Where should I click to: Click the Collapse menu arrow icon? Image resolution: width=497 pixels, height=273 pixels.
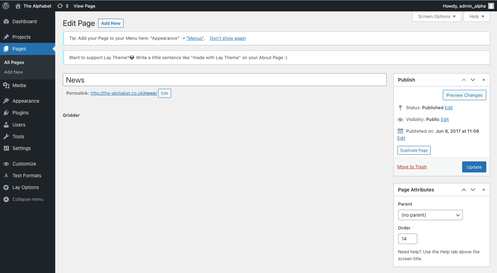coord(6,199)
